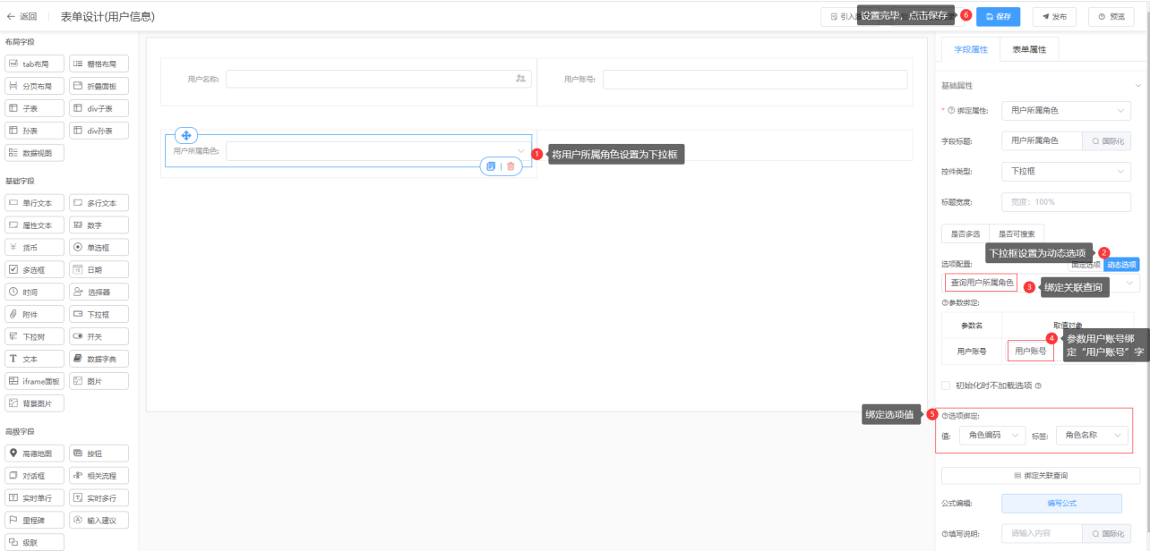Add the 相关流程 component
This screenshot has width=1150, height=551.
pyautogui.click(x=99, y=476)
